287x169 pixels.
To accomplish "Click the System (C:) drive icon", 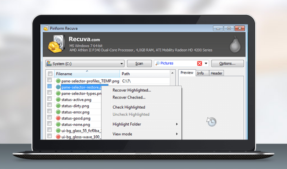I will (x=49, y=63).
